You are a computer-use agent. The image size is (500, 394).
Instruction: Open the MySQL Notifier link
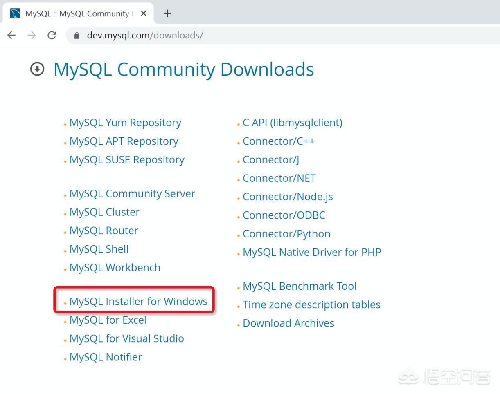106,357
